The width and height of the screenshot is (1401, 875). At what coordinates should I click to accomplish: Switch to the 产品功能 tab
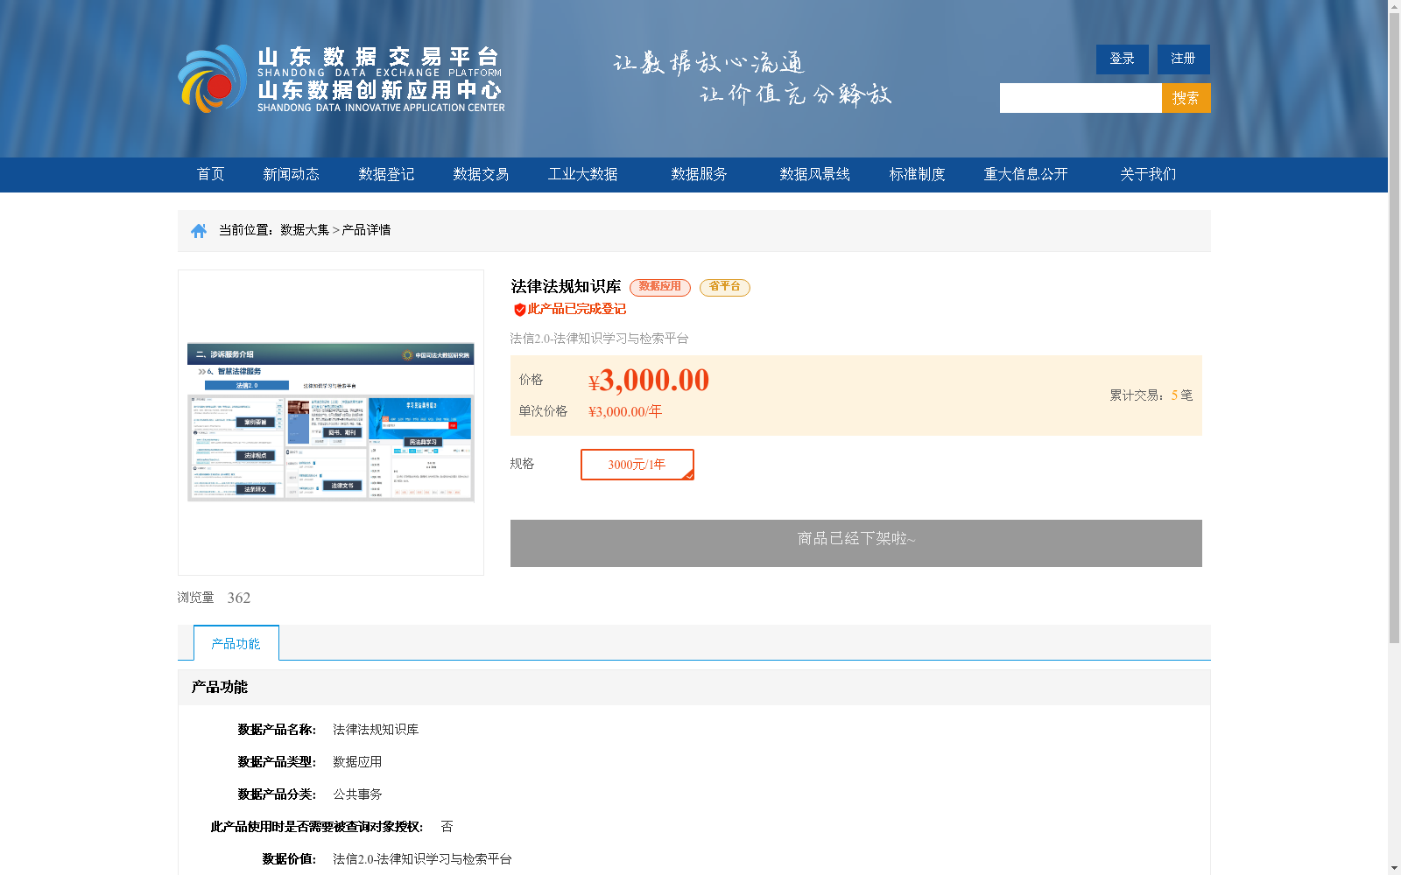(236, 643)
